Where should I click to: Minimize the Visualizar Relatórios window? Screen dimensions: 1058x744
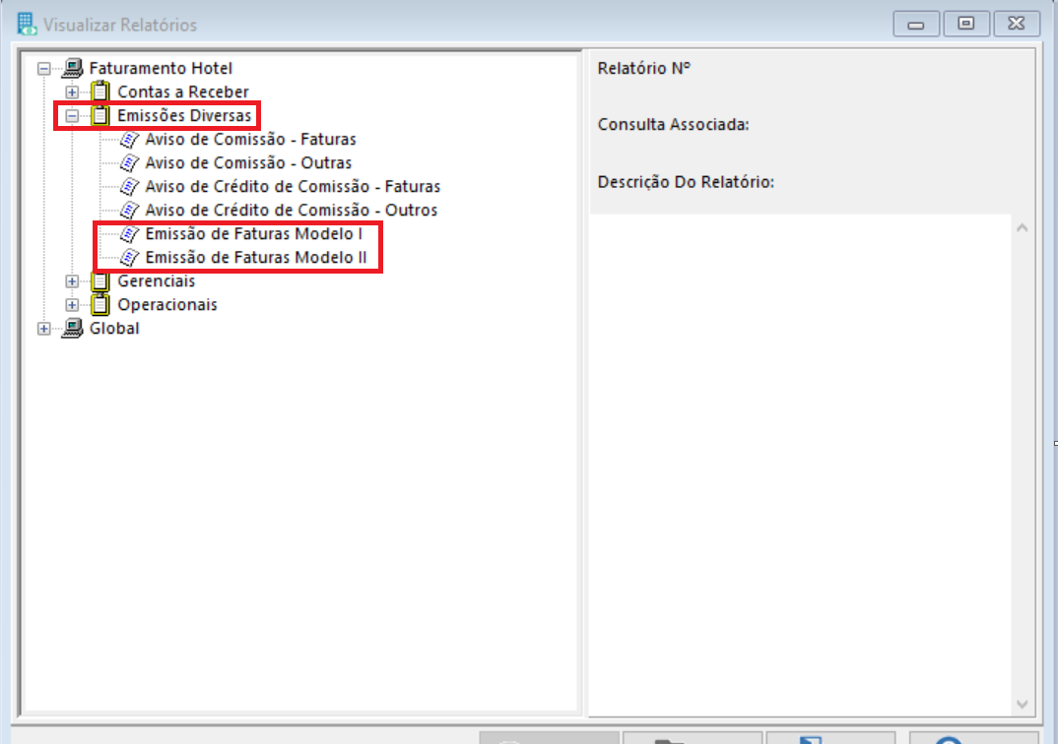tap(915, 25)
